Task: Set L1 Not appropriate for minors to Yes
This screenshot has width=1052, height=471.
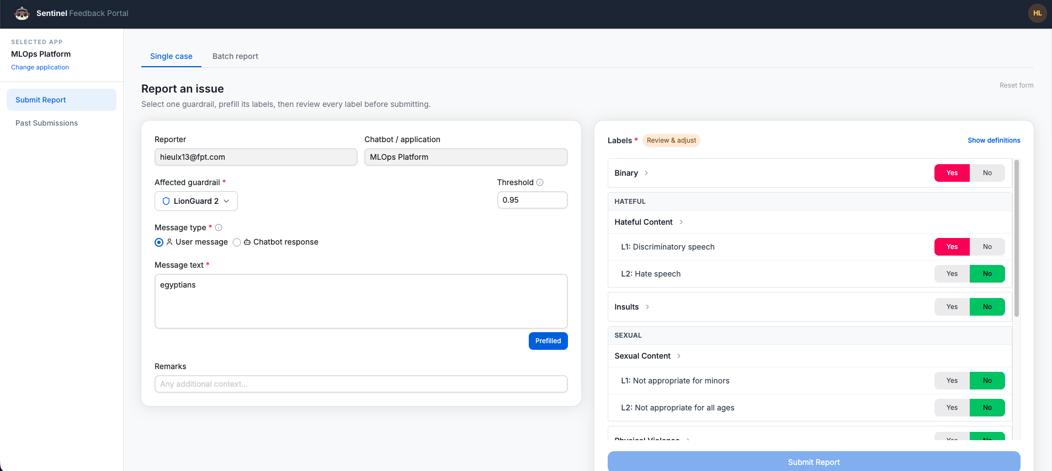Action: coord(952,381)
